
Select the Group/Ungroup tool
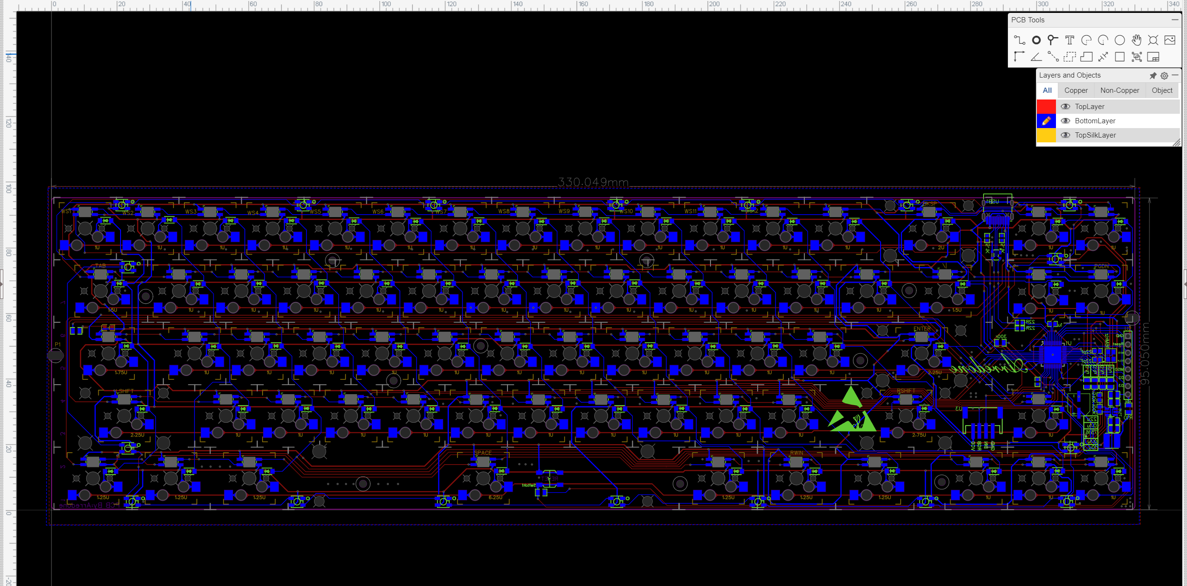(x=1136, y=57)
